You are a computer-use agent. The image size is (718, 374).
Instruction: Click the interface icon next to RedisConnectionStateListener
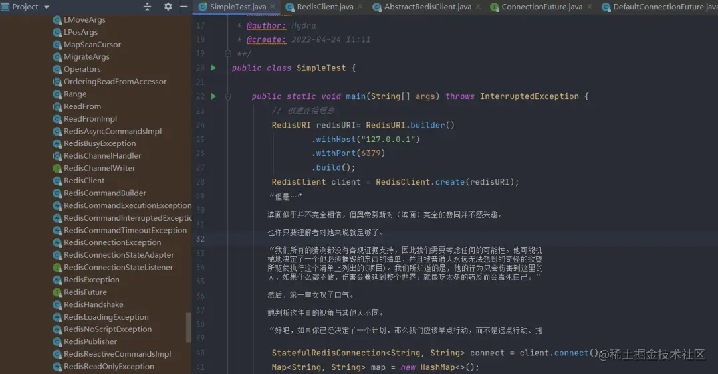57,267
